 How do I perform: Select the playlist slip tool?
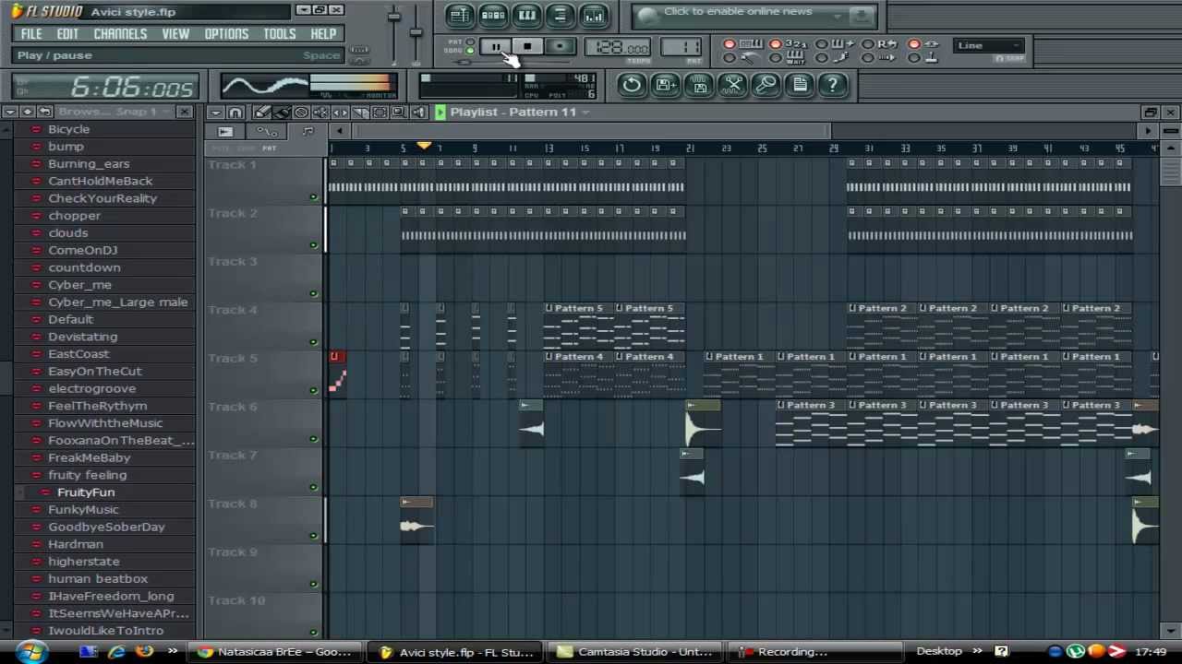pyautogui.click(x=340, y=113)
